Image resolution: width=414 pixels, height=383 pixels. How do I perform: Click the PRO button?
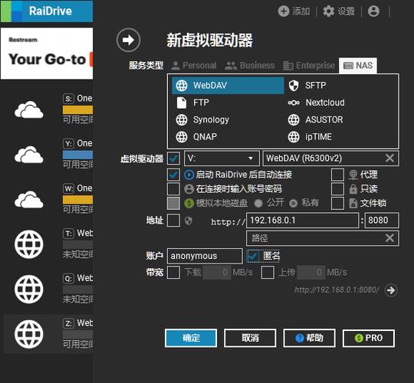369,338
